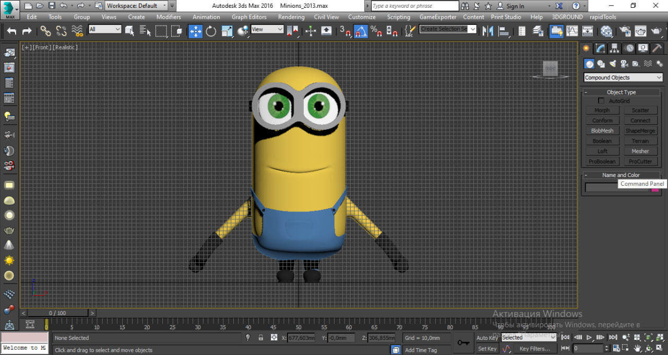Click the Pan View hand icon
Image resolution: width=668 pixels, height=355 pixels.
(638, 348)
